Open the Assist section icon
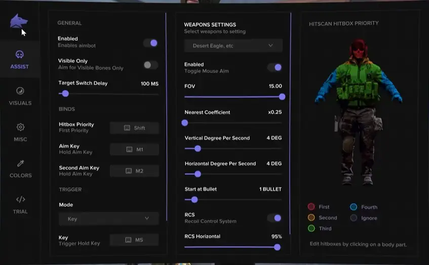This screenshot has width=429, height=265. (20, 55)
